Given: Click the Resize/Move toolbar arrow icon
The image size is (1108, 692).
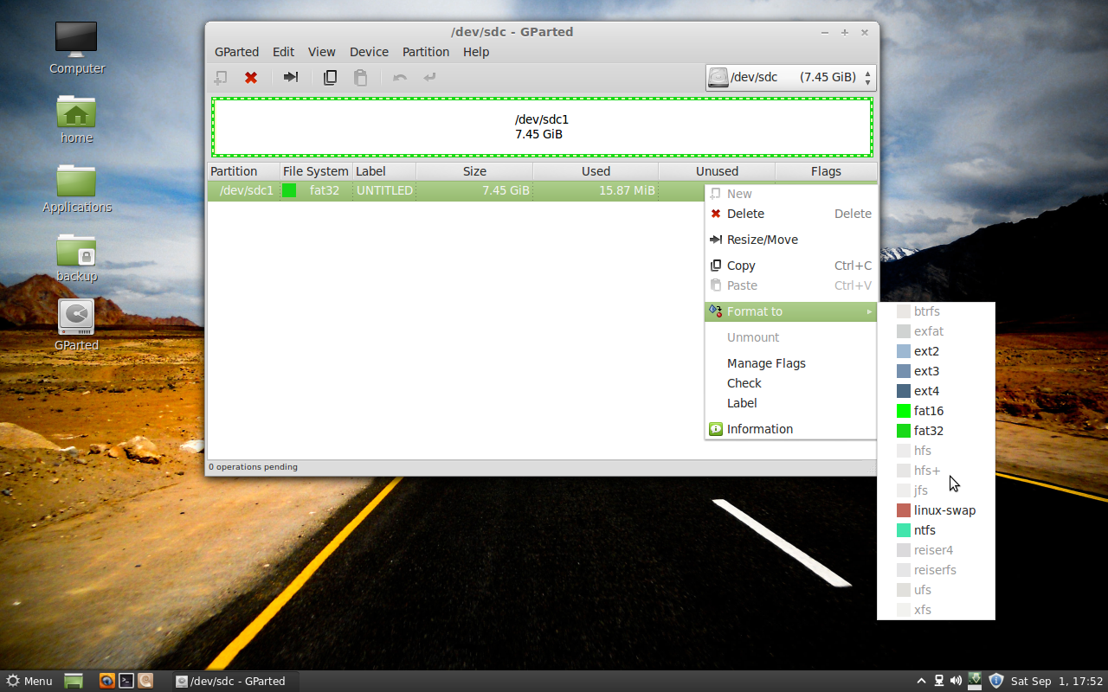Looking at the screenshot, I should tap(291, 77).
